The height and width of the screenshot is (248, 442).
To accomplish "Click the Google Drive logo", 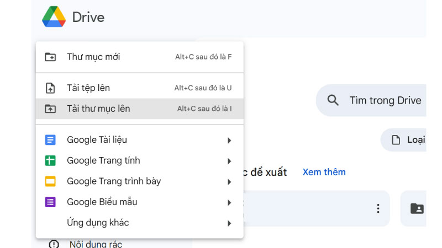I will pos(54,17).
